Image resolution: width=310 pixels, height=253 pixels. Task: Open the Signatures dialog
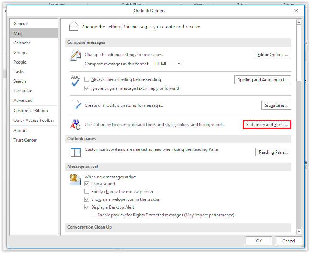[x=276, y=105]
